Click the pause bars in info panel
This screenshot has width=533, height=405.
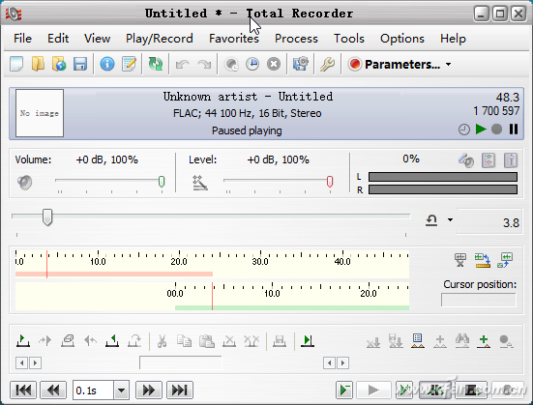click(x=514, y=130)
